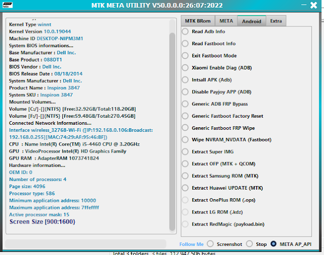
Task: Select Wipe NVRAM_NVDATA (Fastboot) option
Action: (x=227, y=140)
